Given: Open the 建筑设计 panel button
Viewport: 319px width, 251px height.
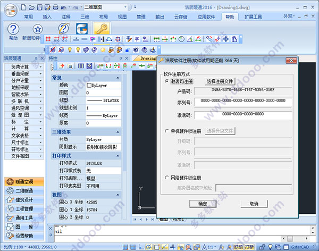Looking at the screenshot, I should [24, 200].
